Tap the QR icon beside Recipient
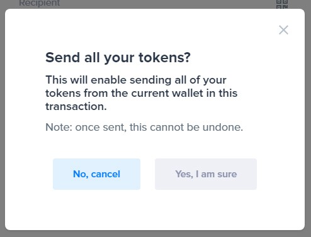Screen dimensions: 311x237 coord(282,4)
